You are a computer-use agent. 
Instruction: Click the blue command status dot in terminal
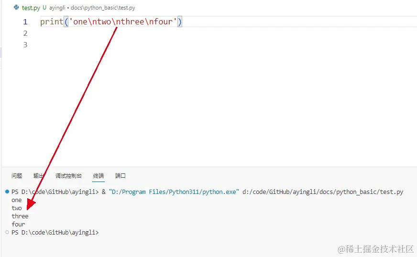point(7,192)
